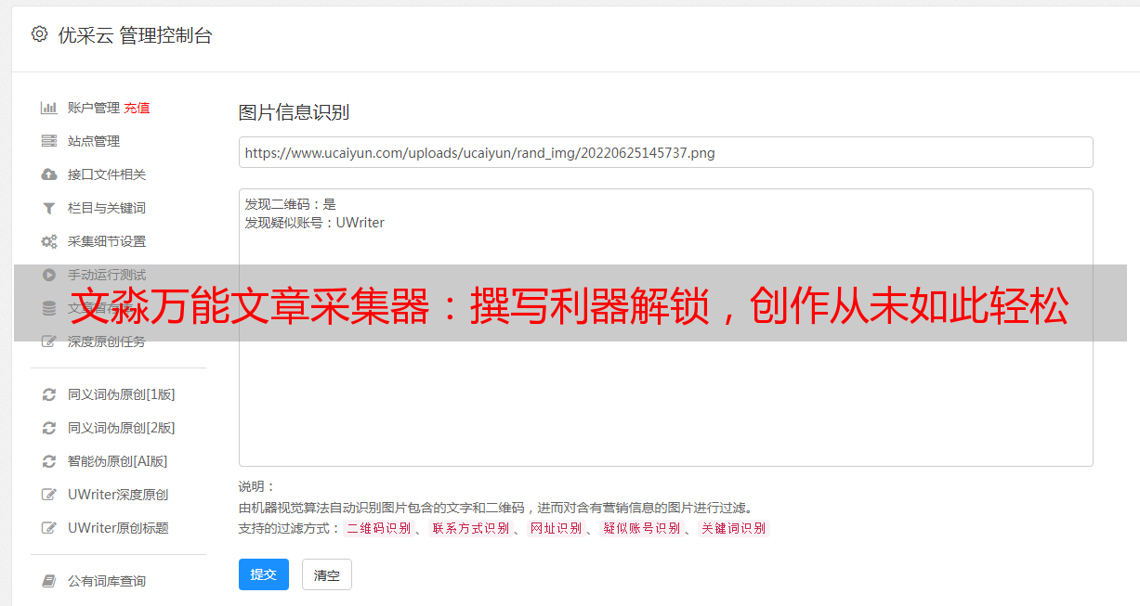Click the 关键词识别 tag

coord(734,528)
